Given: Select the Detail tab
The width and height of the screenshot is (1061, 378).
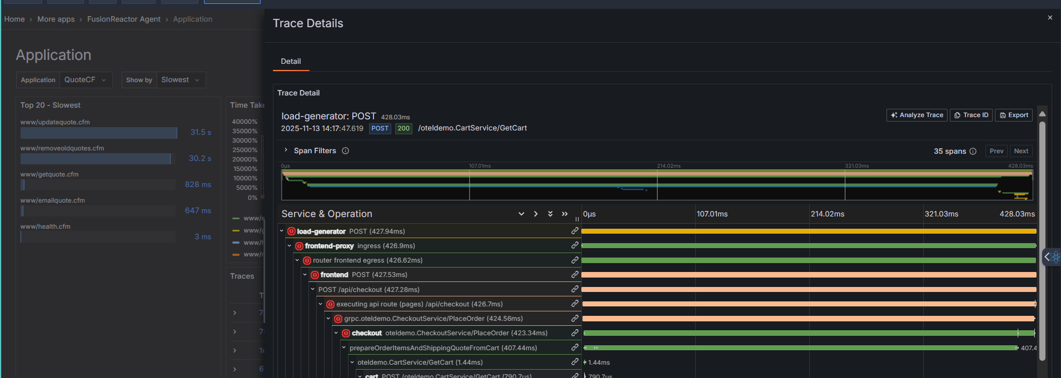Looking at the screenshot, I should pos(291,62).
